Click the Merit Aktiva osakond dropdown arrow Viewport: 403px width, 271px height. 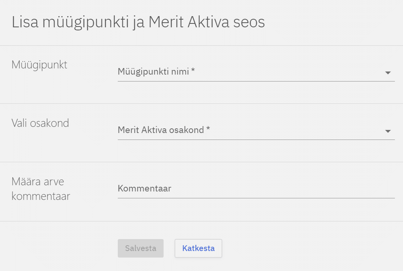click(x=388, y=131)
